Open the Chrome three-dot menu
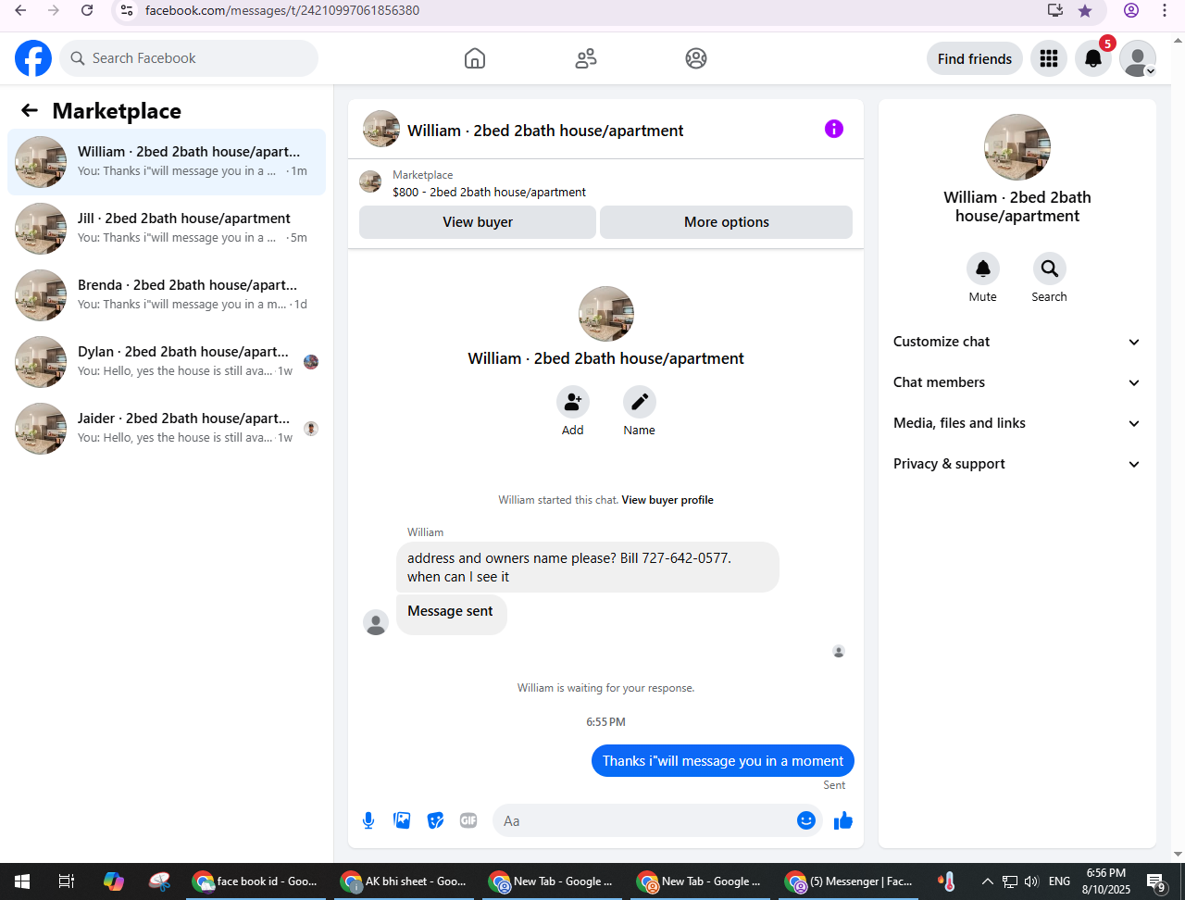 click(x=1165, y=10)
